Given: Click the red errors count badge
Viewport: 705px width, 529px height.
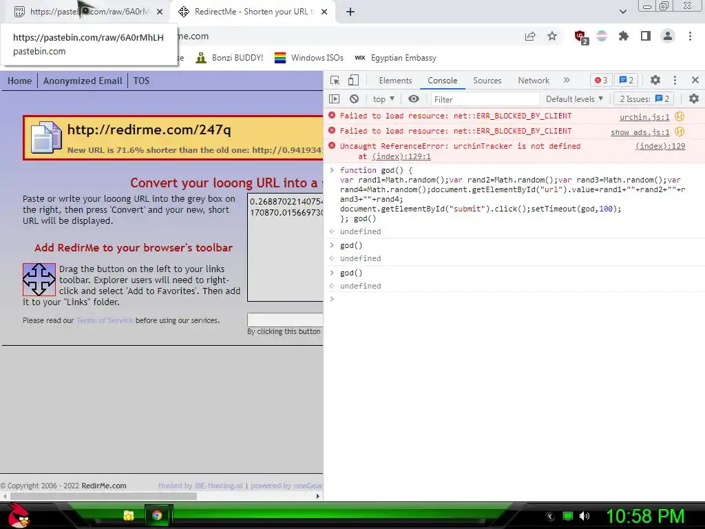Looking at the screenshot, I should (601, 80).
